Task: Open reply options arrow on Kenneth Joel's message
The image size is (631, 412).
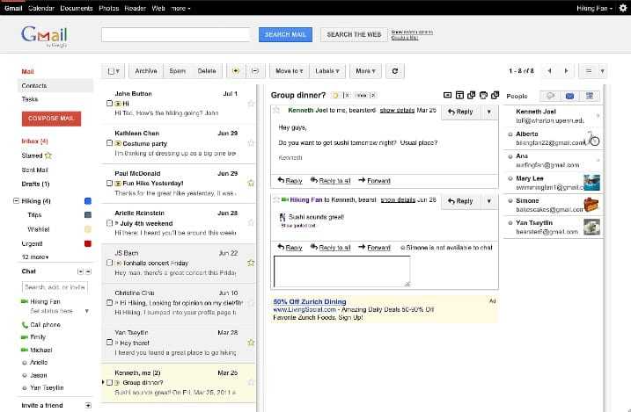Action: tap(489, 112)
